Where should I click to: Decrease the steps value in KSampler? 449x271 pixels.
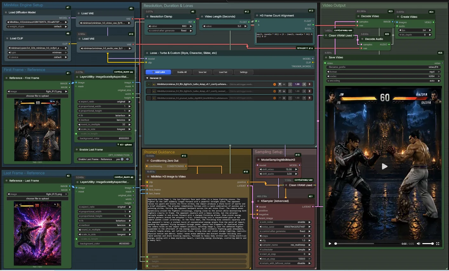[x=261, y=236]
